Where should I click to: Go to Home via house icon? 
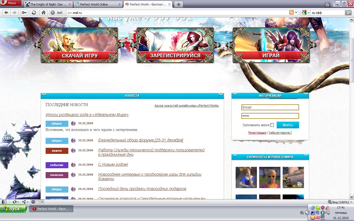(x=43, y=12)
